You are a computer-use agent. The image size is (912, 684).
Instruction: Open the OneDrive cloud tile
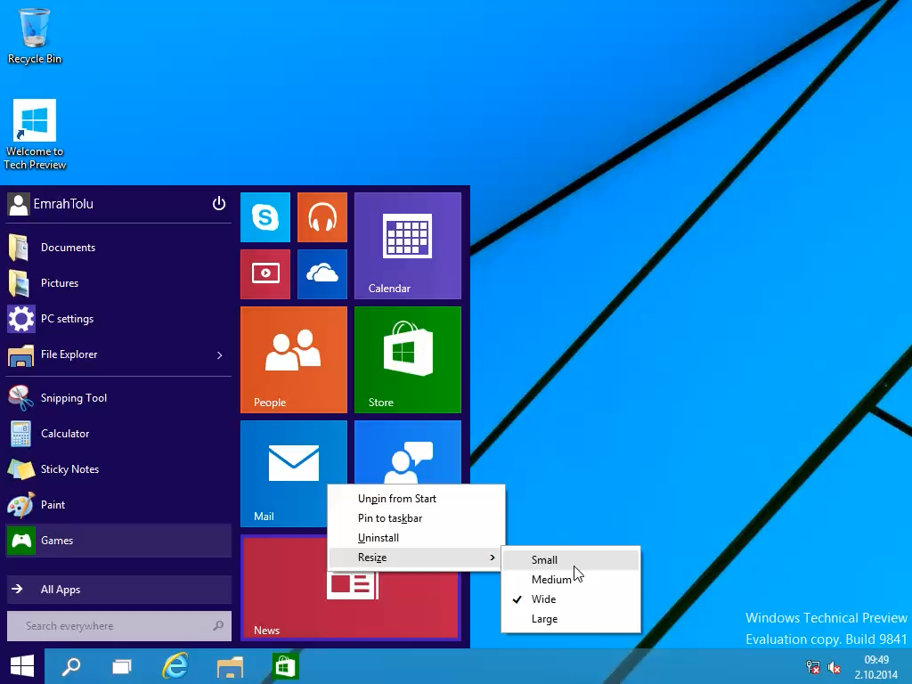tap(322, 274)
